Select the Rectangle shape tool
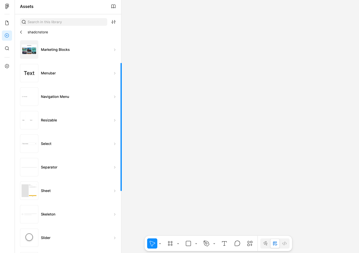This screenshot has width=359, height=253. 188,243
